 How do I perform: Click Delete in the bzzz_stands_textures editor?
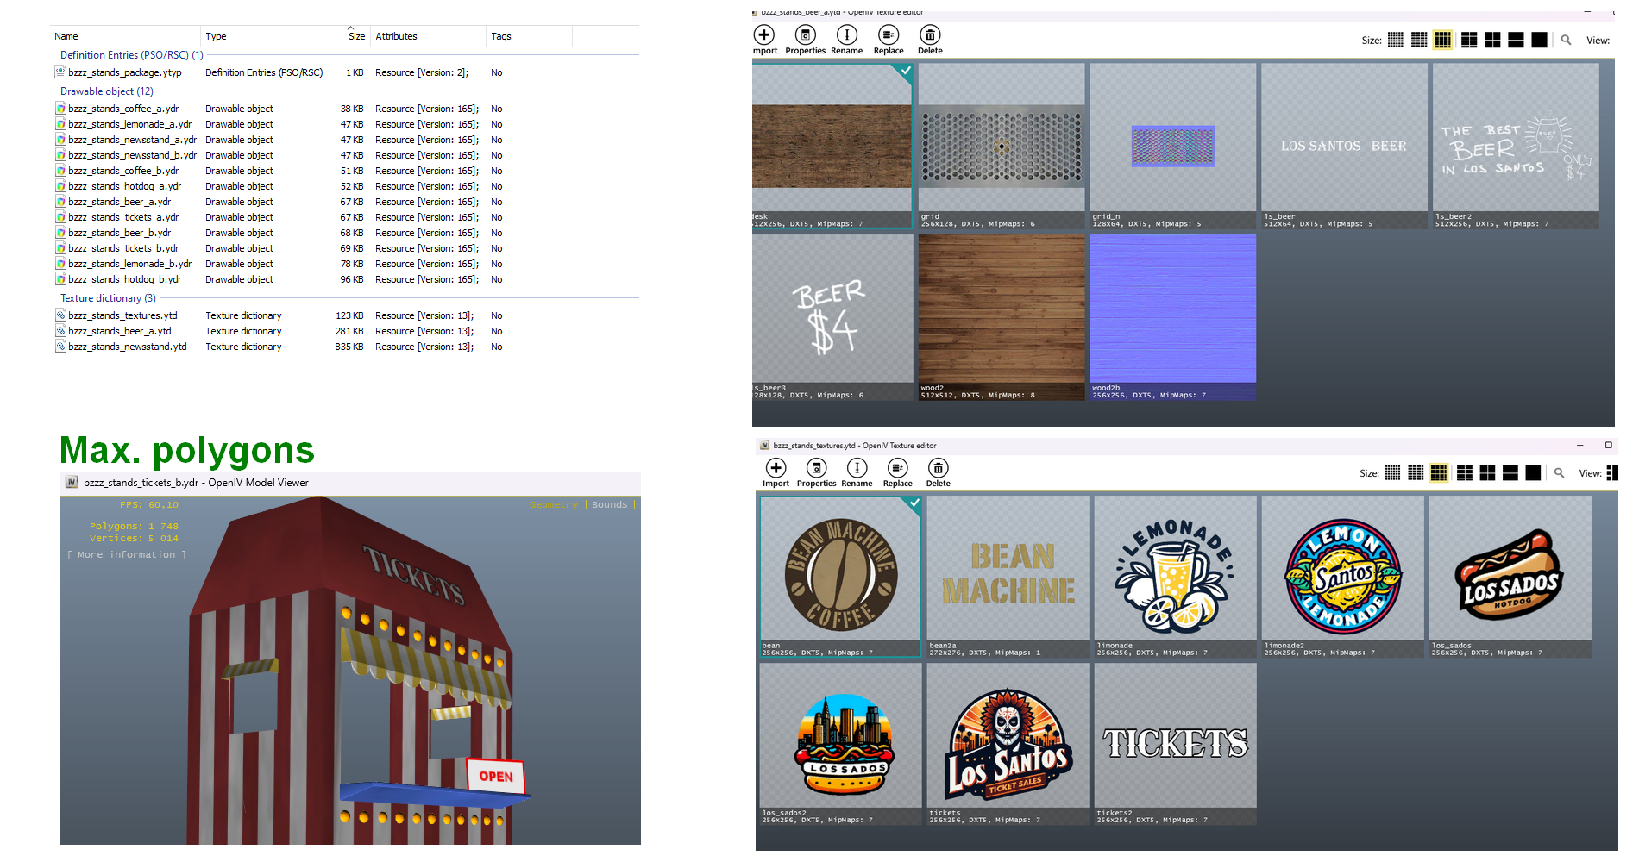938,472
